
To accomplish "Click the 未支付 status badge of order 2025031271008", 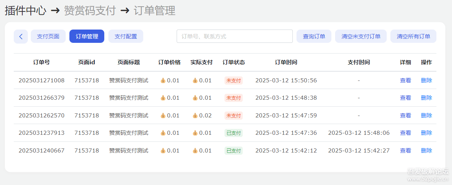I will (x=233, y=80).
